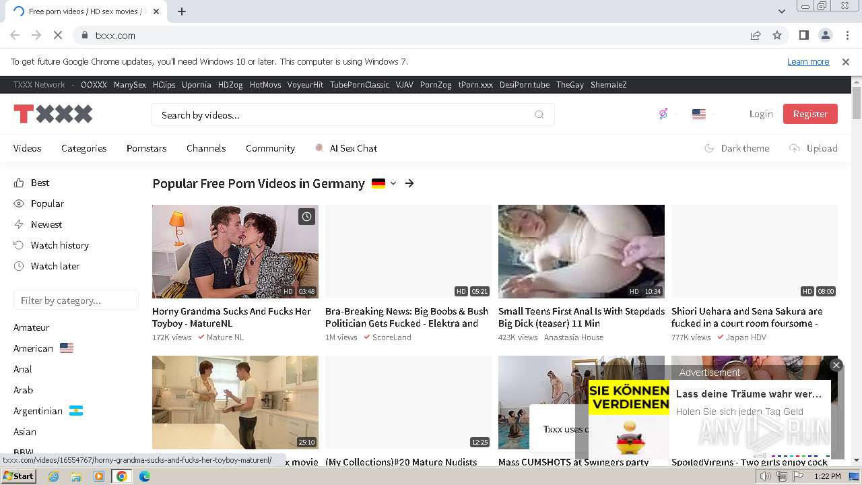862x485 pixels.
Task: Open a new browser tab
Action: pos(182,11)
